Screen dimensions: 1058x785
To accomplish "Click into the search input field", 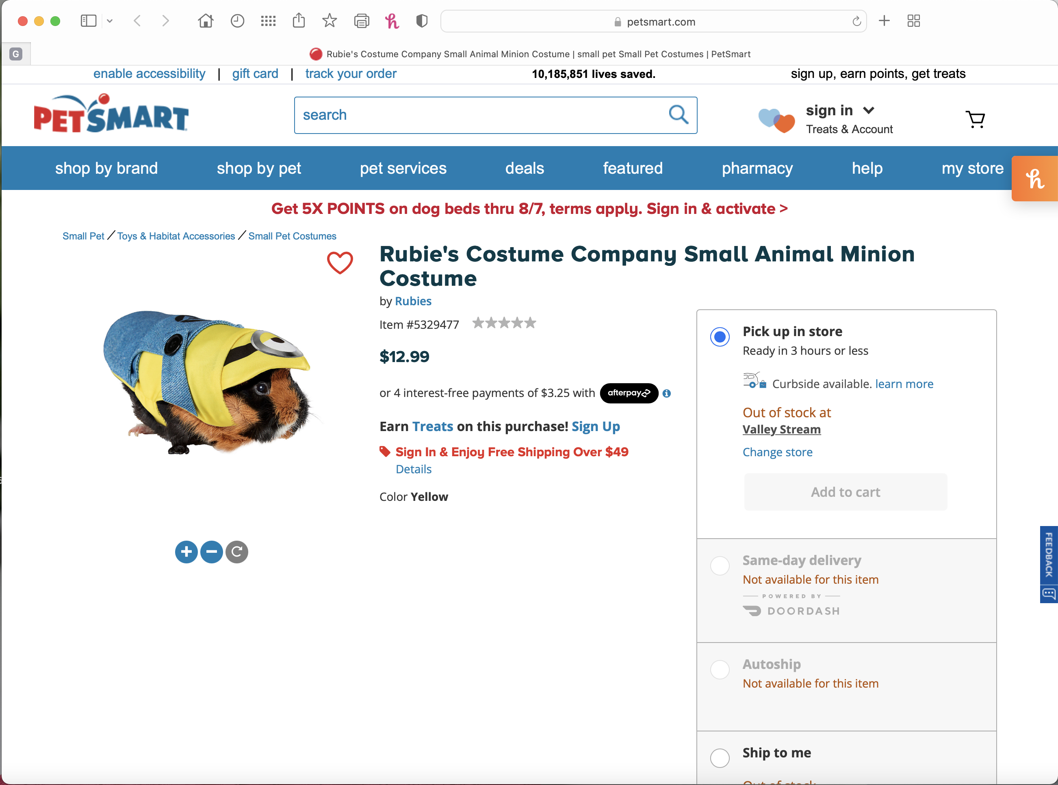I will 481,115.
